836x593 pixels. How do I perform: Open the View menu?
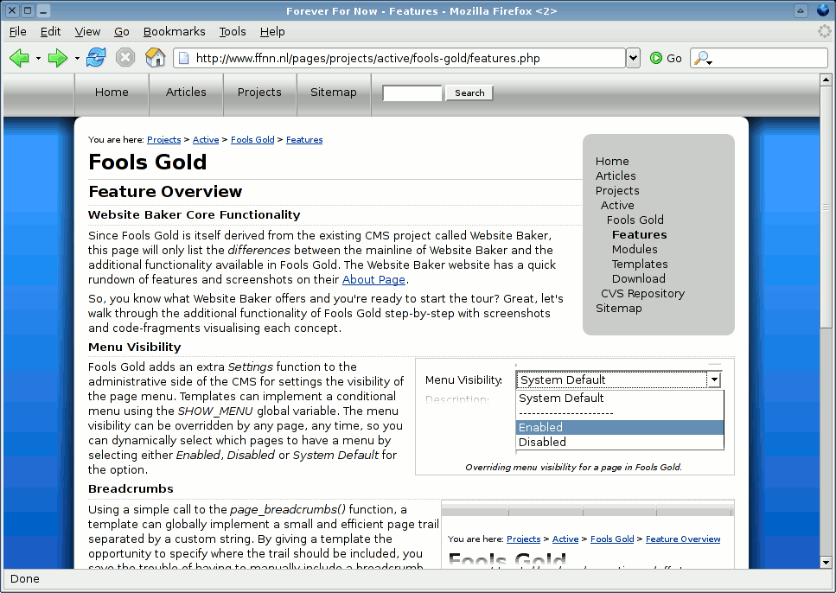[x=87, y=31]
